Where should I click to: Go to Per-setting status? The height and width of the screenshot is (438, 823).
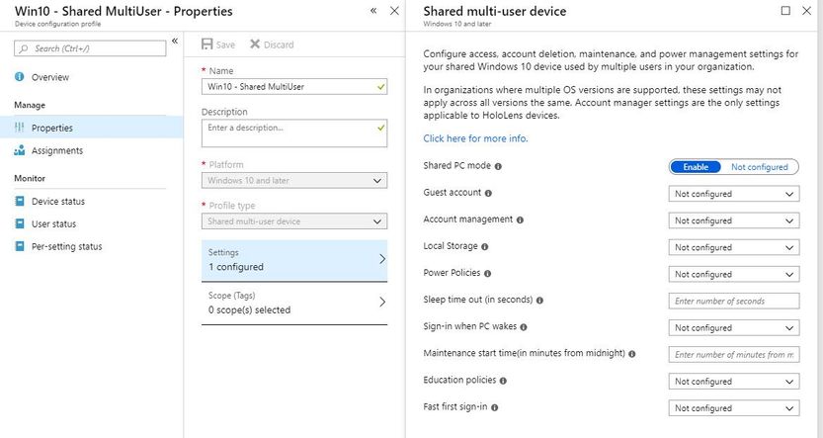coord(66,246)
